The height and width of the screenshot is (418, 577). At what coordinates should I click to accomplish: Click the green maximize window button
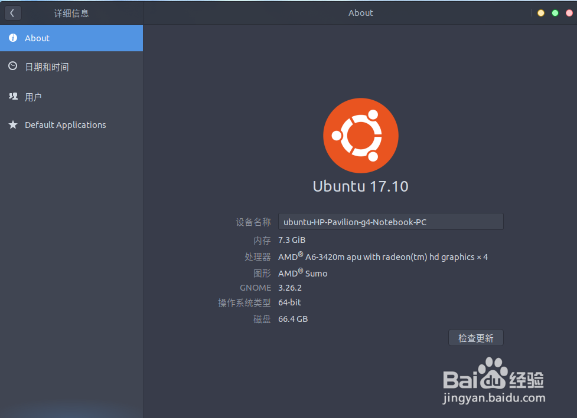point(555,13)
